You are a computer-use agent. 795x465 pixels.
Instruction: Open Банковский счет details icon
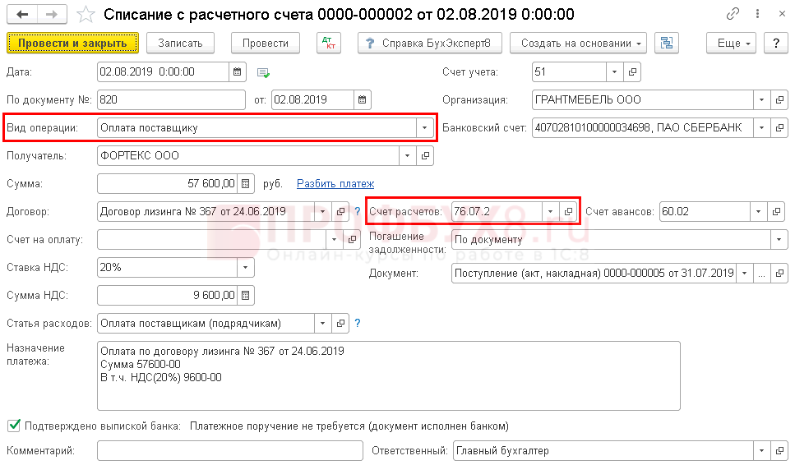click(x=779, y=127)
